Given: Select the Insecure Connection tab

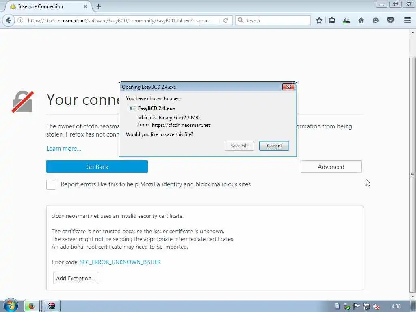Looking at the screenshot, I should 48,6.
